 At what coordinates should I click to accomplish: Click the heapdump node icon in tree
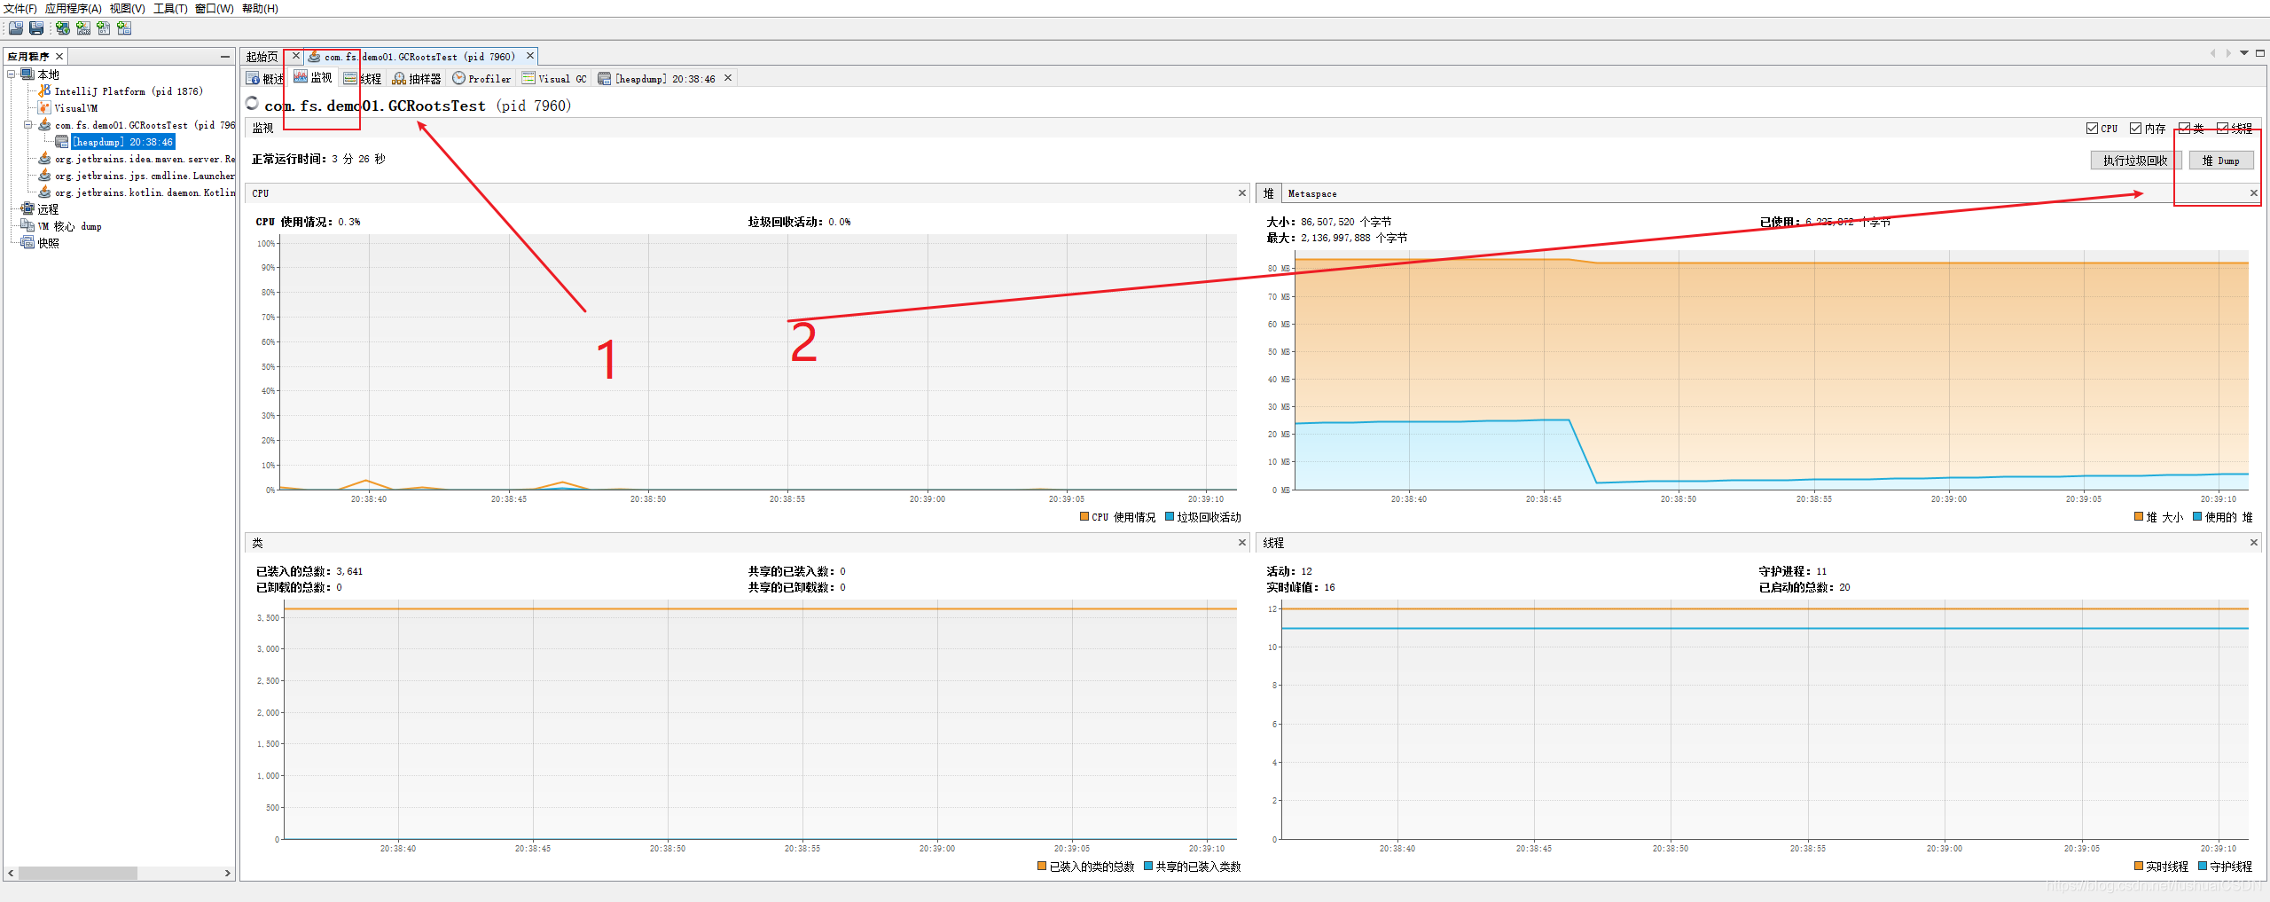(x=61, y=142)
